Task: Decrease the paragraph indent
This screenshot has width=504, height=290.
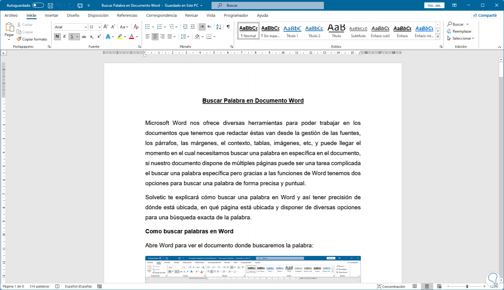Action: coord(185,27)
